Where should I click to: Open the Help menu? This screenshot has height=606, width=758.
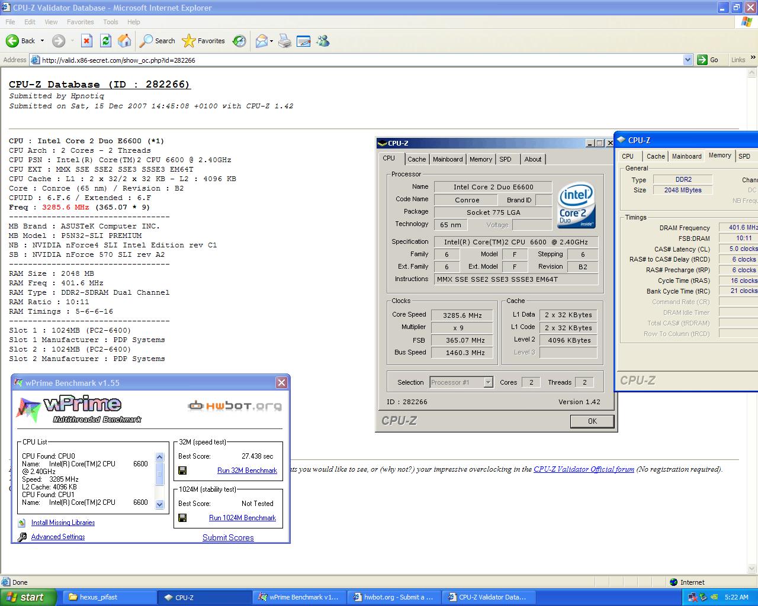(x=134, y=22)
